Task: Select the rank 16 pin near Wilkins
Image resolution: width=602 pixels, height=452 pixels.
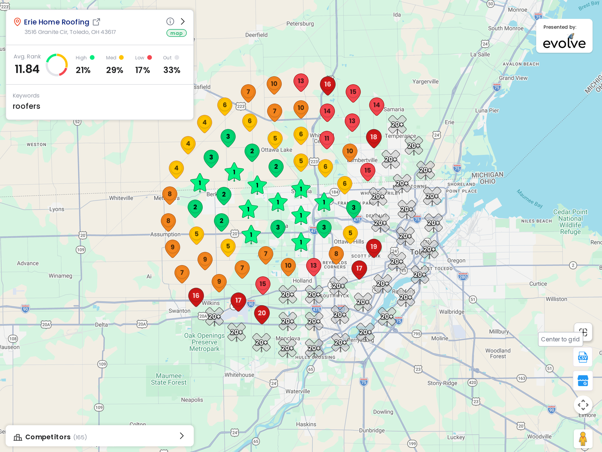Action: 196,296
